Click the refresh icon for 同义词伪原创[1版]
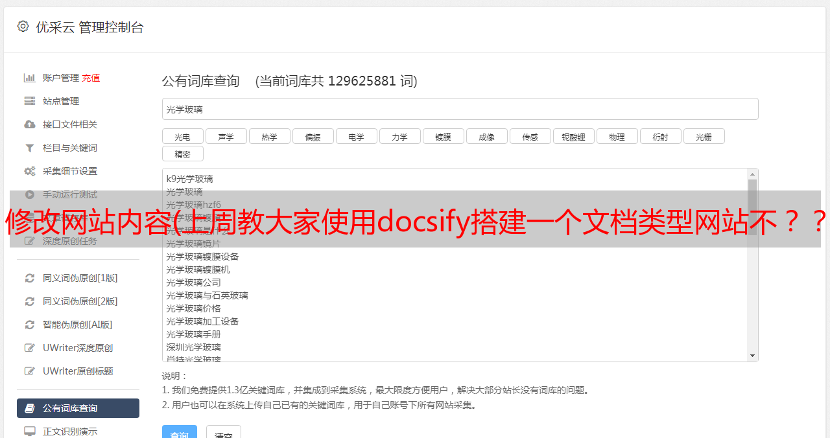The height and width of the screenshot is (438, 830). [30, 278]
